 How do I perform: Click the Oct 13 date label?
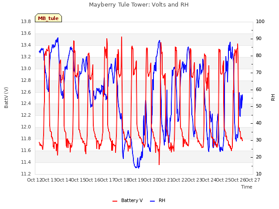click(49, 180)
